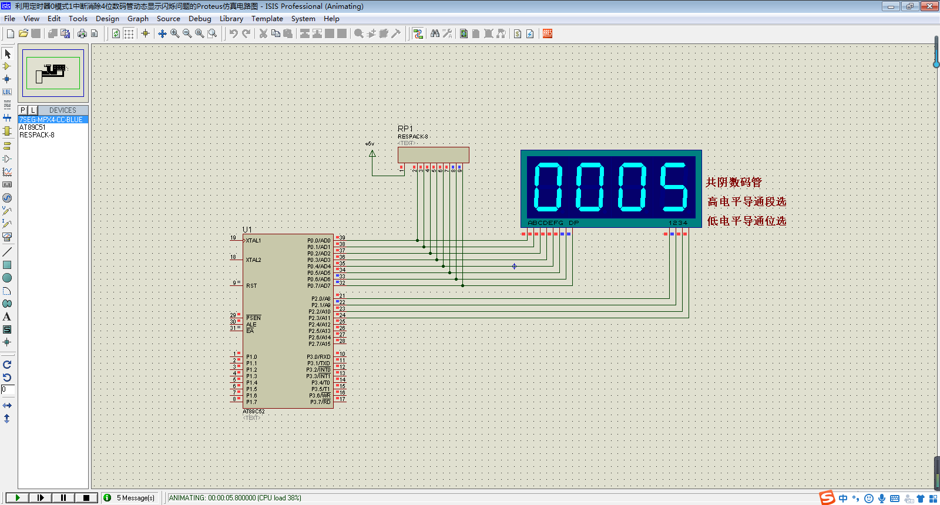The height and width of the screenshot is (505, 940).
Task: Select the Wire Label Mode tool
Action: coord(7,92)
